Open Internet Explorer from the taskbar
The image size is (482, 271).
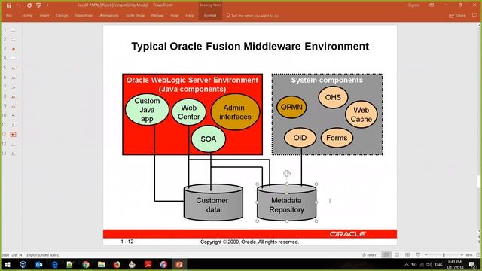tap(54, 264)
